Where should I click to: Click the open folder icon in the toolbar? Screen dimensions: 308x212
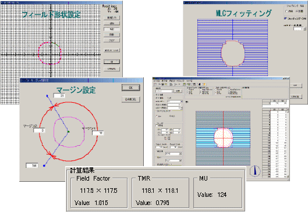point(160,84)
